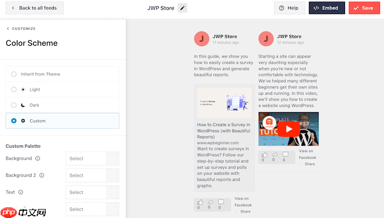Choose the Light color scheme
Viewport: 384px width, 218px height.
pyautogui.click(x=62, y=90)
